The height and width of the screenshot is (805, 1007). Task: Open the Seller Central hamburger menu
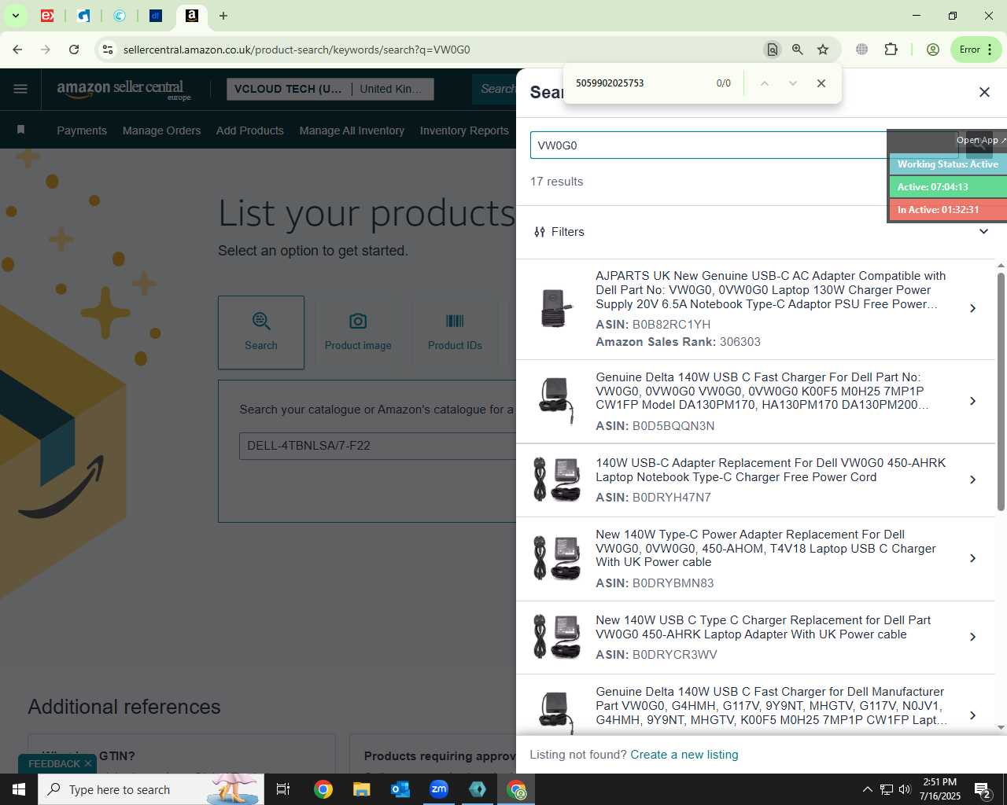click(x=20, y=89)
